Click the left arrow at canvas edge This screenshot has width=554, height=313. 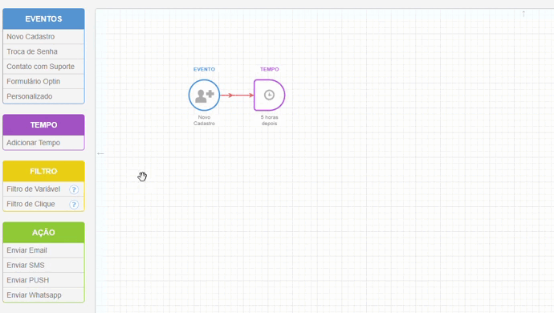coord(100,153)
